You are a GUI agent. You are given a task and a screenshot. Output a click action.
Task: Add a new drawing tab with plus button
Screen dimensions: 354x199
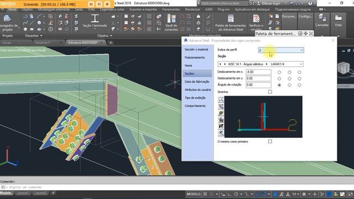pyautogui.click(x=111, y=43)
